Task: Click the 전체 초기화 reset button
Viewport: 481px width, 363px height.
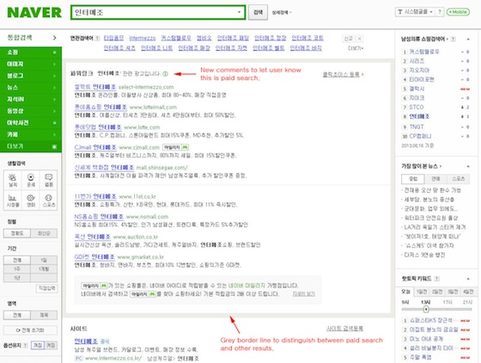Action: point(30,330)
